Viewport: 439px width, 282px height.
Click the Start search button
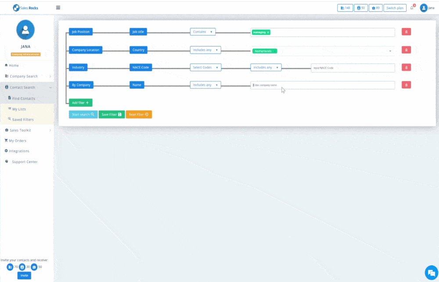point(83,114)
